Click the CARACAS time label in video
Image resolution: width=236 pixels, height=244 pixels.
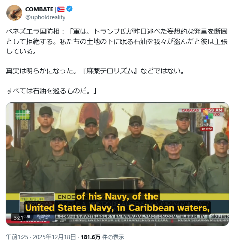[201, 110]
